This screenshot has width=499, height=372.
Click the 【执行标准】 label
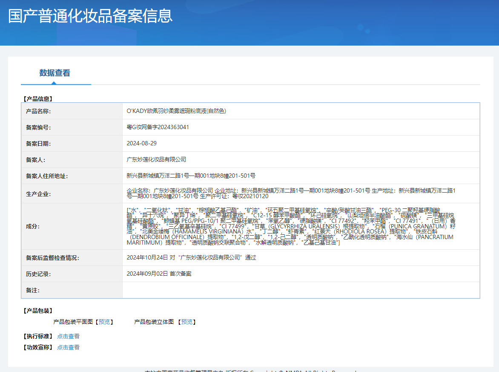coord(38,336)
